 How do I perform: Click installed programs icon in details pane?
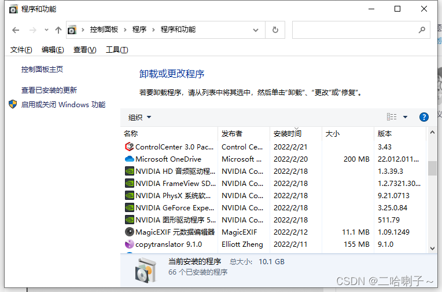point(145,270)
